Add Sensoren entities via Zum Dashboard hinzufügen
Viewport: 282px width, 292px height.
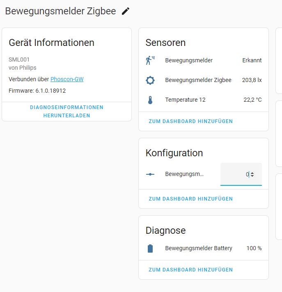pyautogui.click(x=190, y=121)
